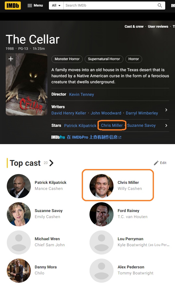Click the 1988 release year

(x=10, y=49)
